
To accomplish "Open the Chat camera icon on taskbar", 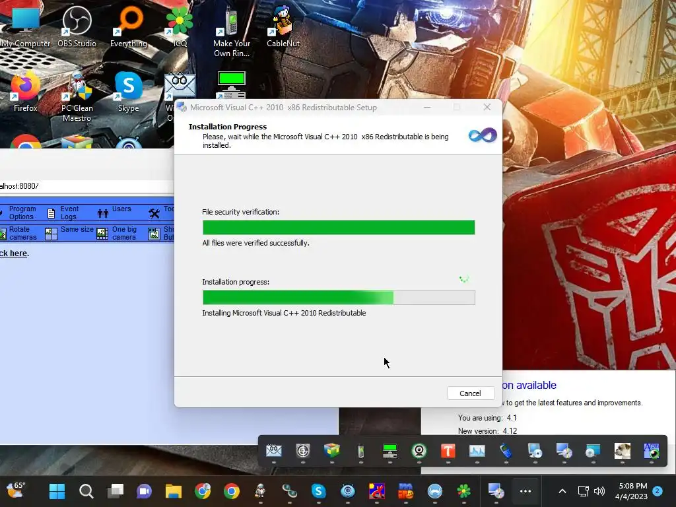I will (x=144, y=491).
